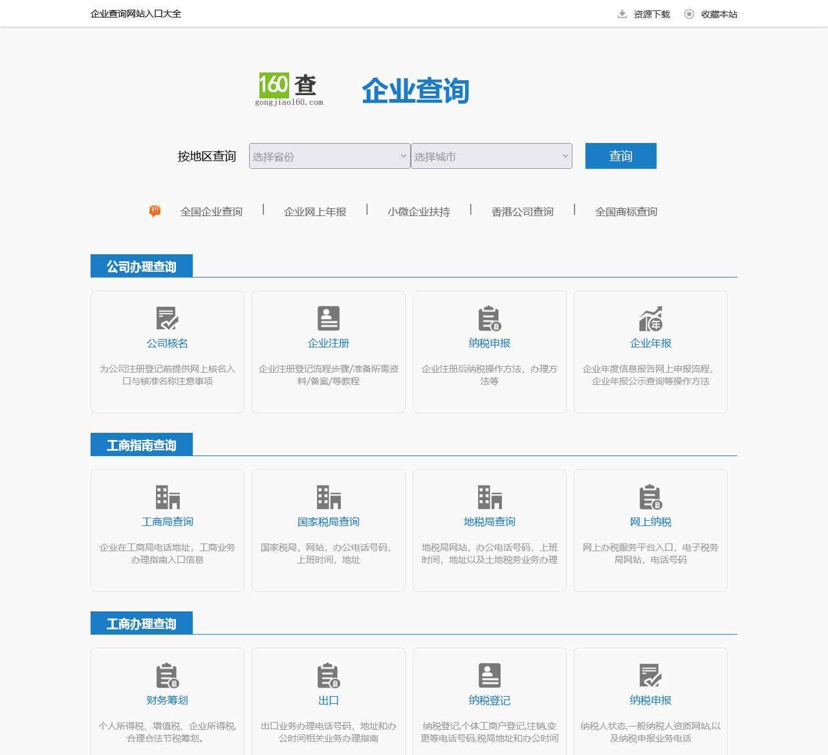Click the 企业年报 chart icon
The width and height of the screenshot is (828, 755).
point(650,318)
